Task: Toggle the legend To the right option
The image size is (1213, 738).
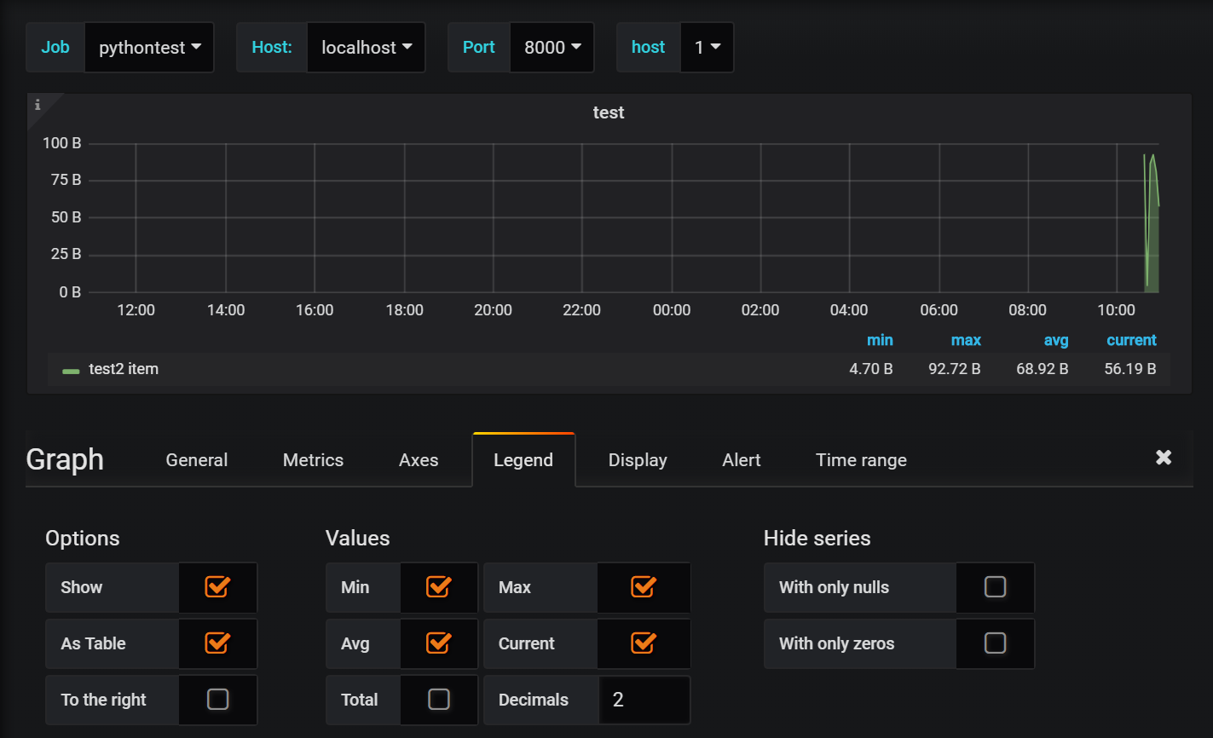Action: (x=217, y=700)
